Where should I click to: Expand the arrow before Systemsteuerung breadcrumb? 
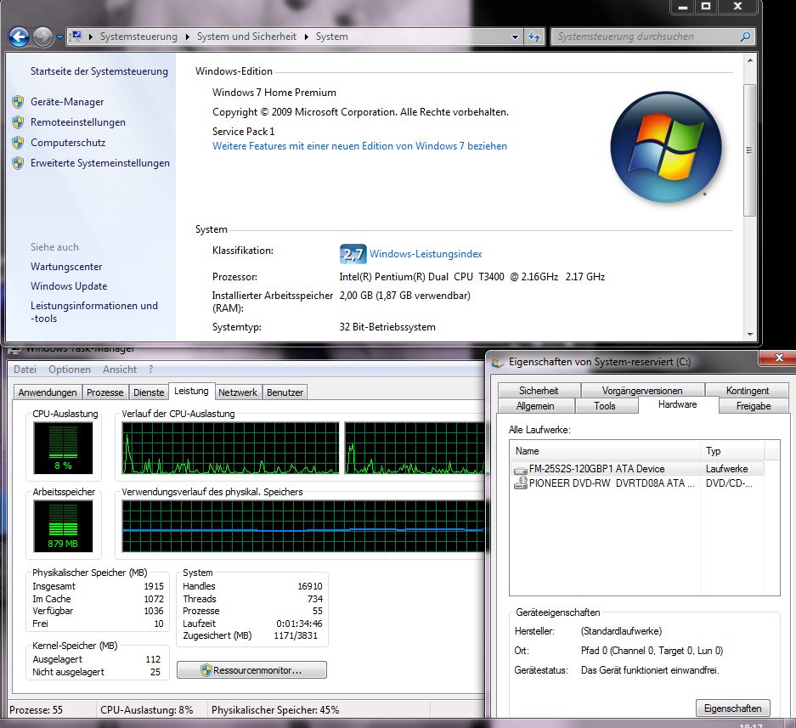pos(90,37)
